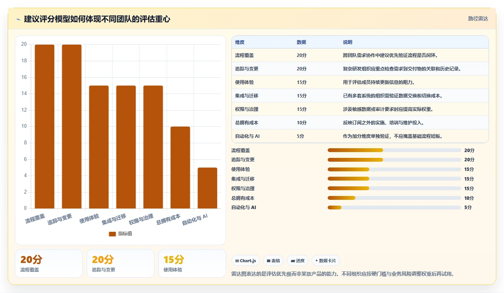Select the 表格 tag chip
This screenshot has width=504, height=293.
(x=273, y=261)
